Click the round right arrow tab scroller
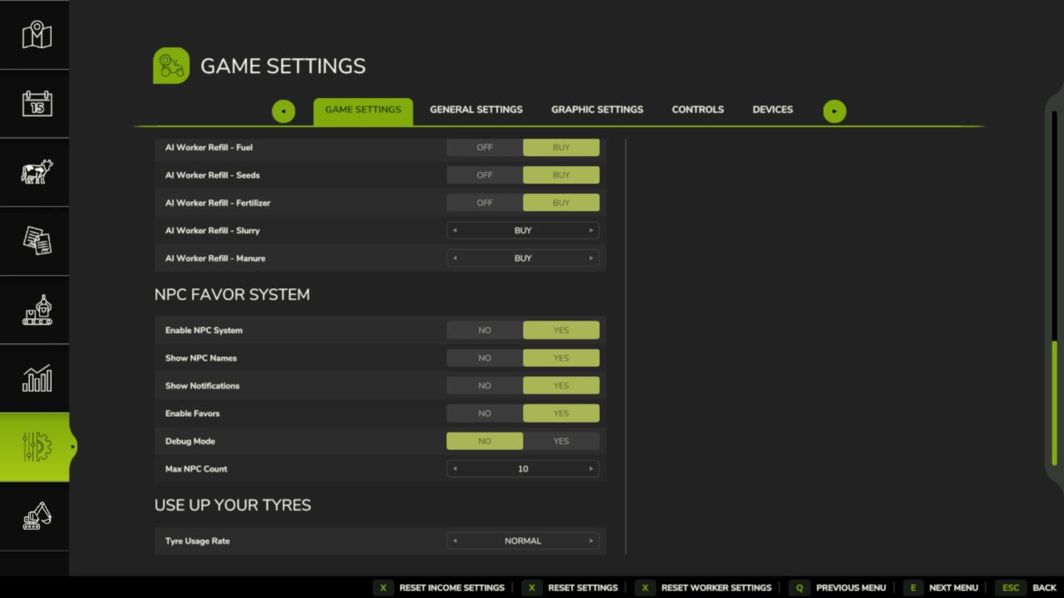Viewport: 1064px width, 598px height. coord(835,111)
